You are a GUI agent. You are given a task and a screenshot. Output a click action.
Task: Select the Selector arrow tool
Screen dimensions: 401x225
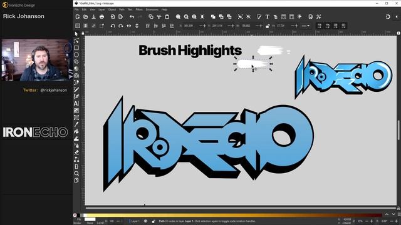click(76, 34)
